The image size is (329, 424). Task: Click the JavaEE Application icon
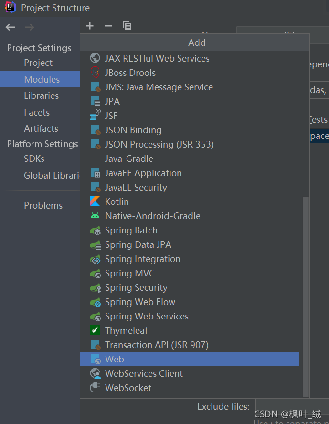[x=95, y=173]
